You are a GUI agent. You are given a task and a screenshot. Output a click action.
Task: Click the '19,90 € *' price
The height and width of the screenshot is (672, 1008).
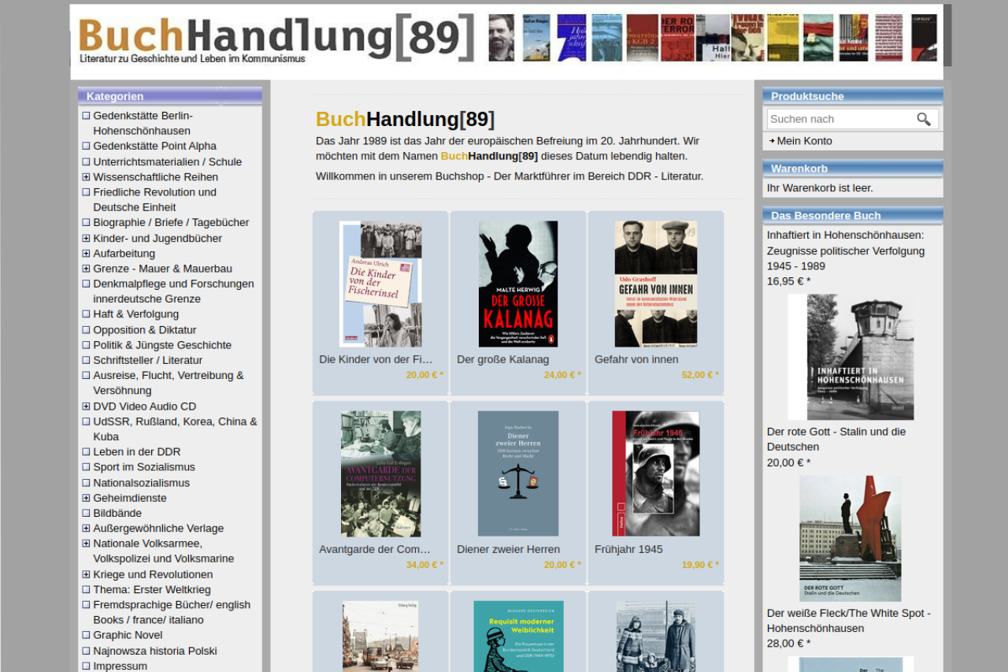coord(700,565)
